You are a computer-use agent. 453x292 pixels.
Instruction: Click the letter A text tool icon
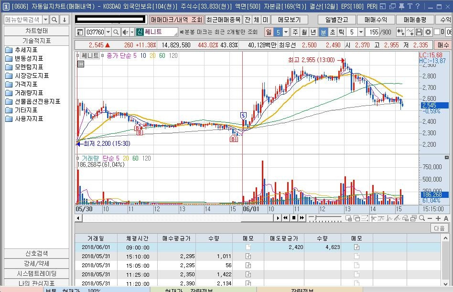(x=446, y=218)
